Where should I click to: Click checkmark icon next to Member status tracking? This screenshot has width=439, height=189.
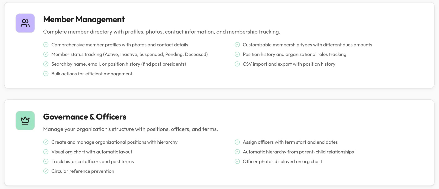click(46, 54)
